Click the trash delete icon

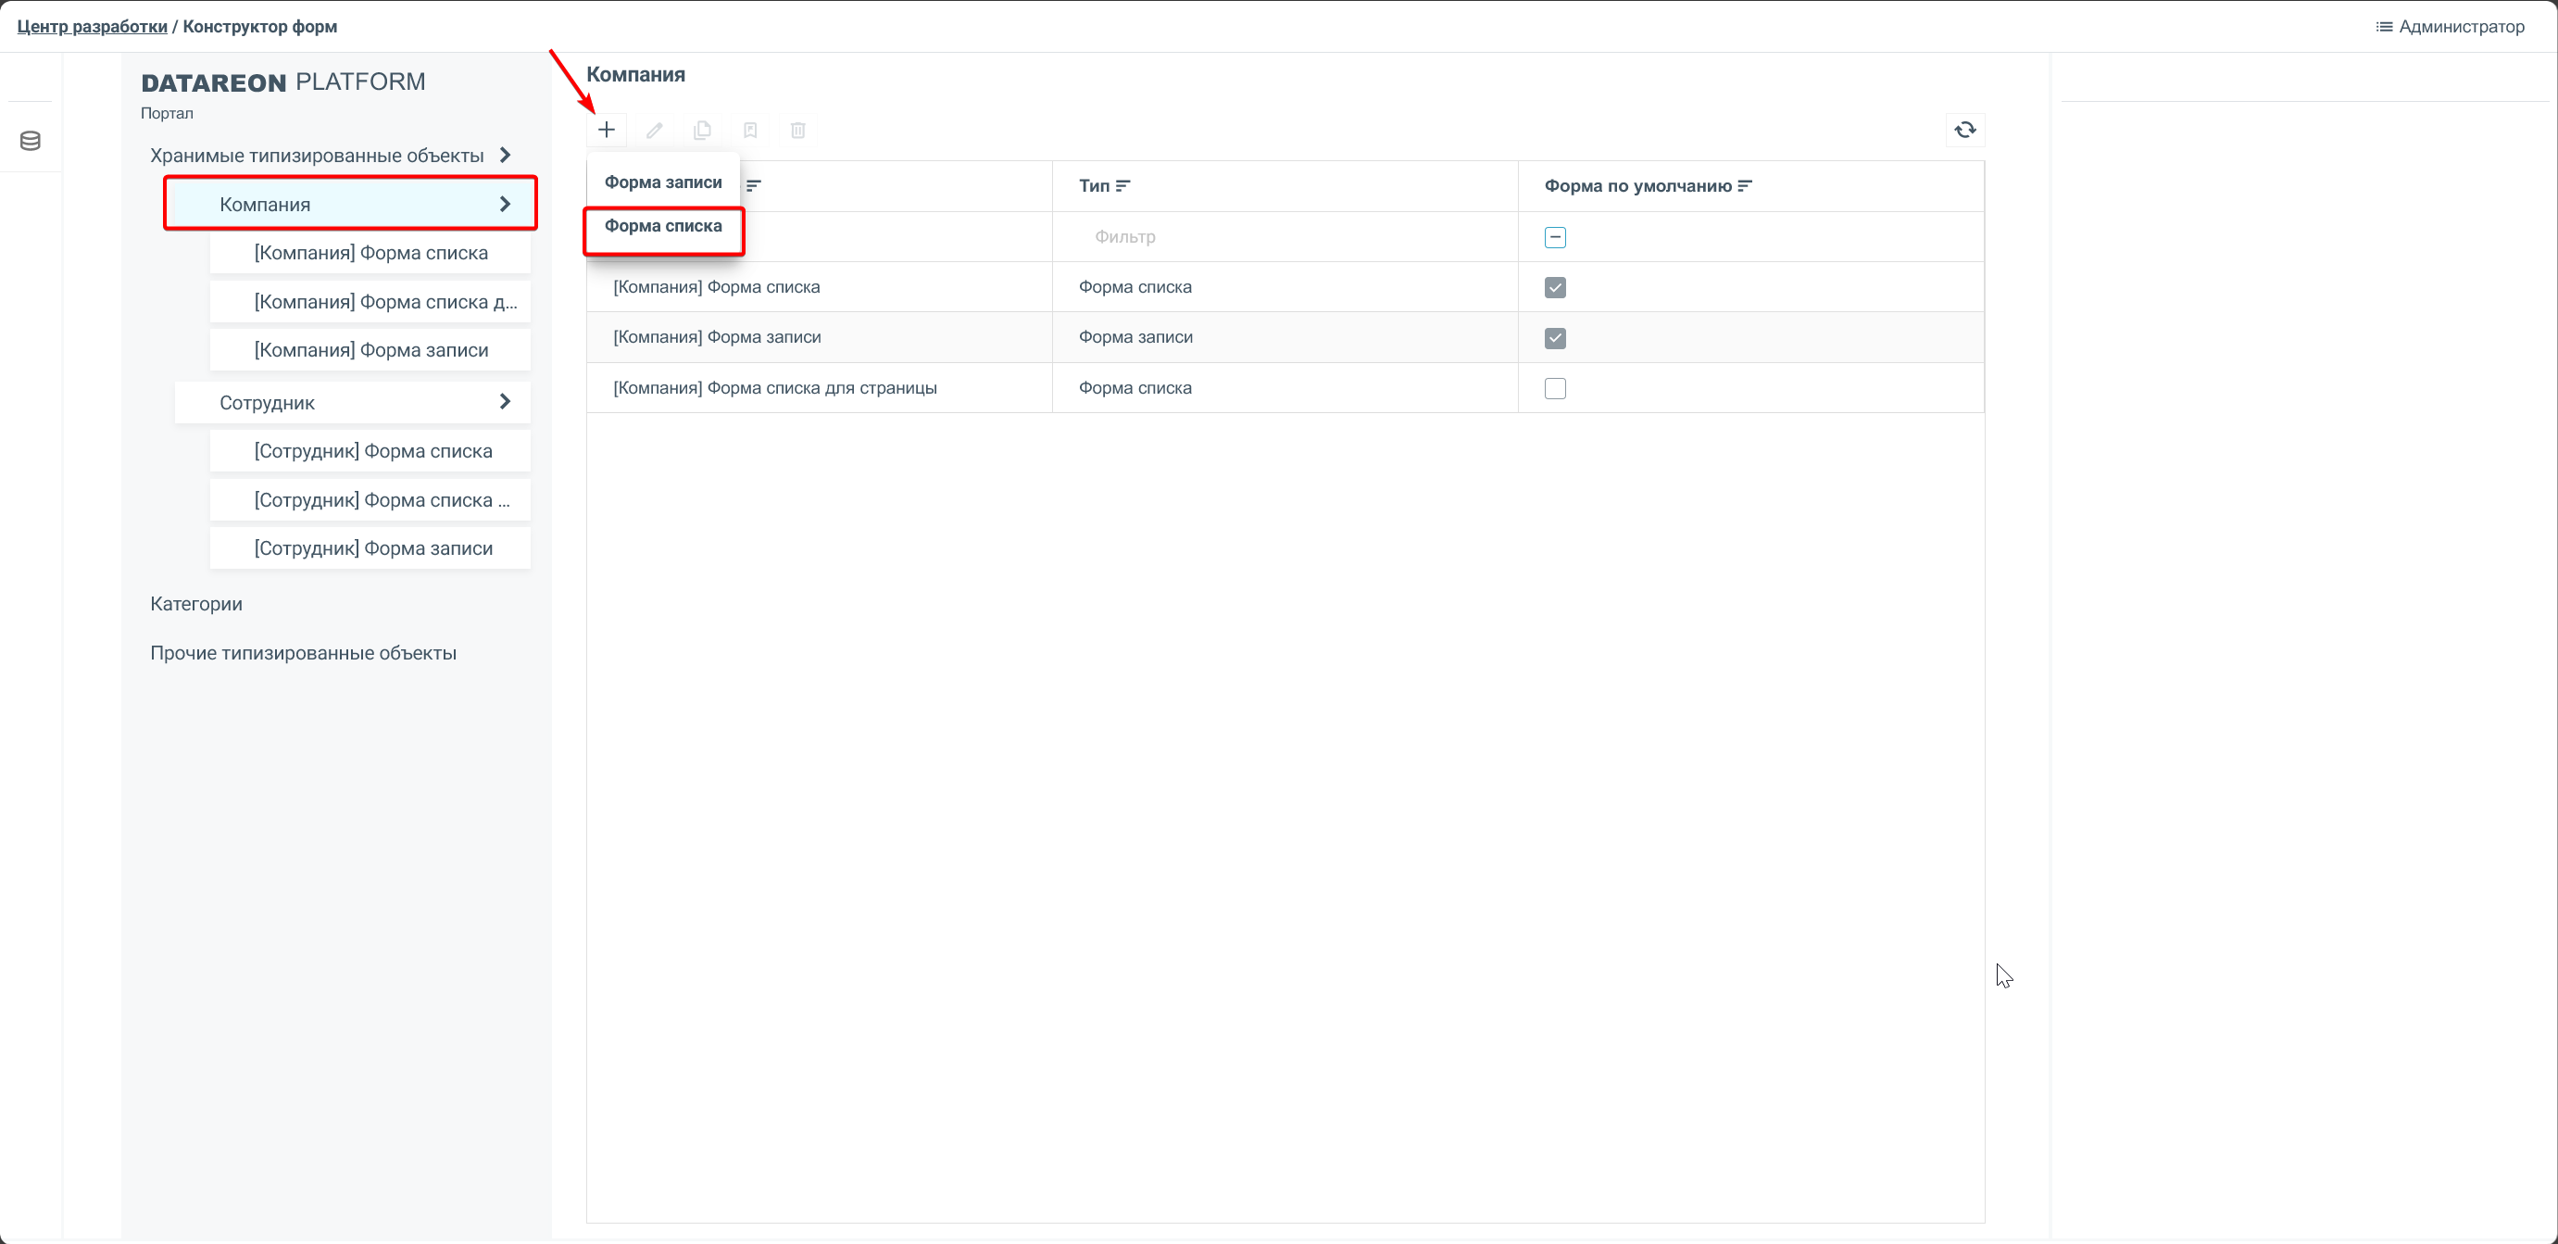click(x=797, y=130)
